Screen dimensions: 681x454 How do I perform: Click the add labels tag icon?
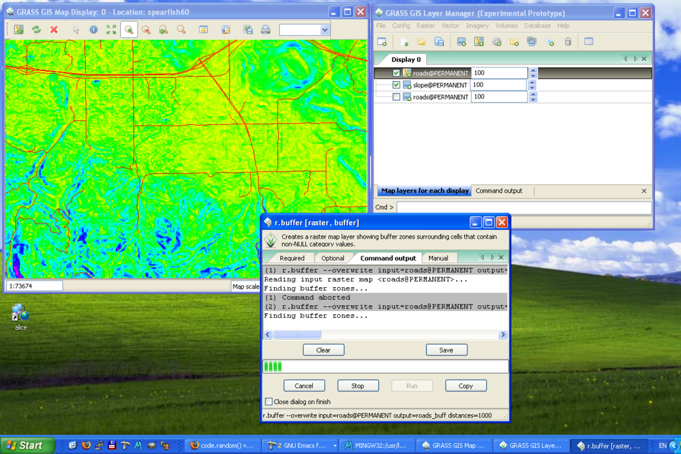click(549, 42)
